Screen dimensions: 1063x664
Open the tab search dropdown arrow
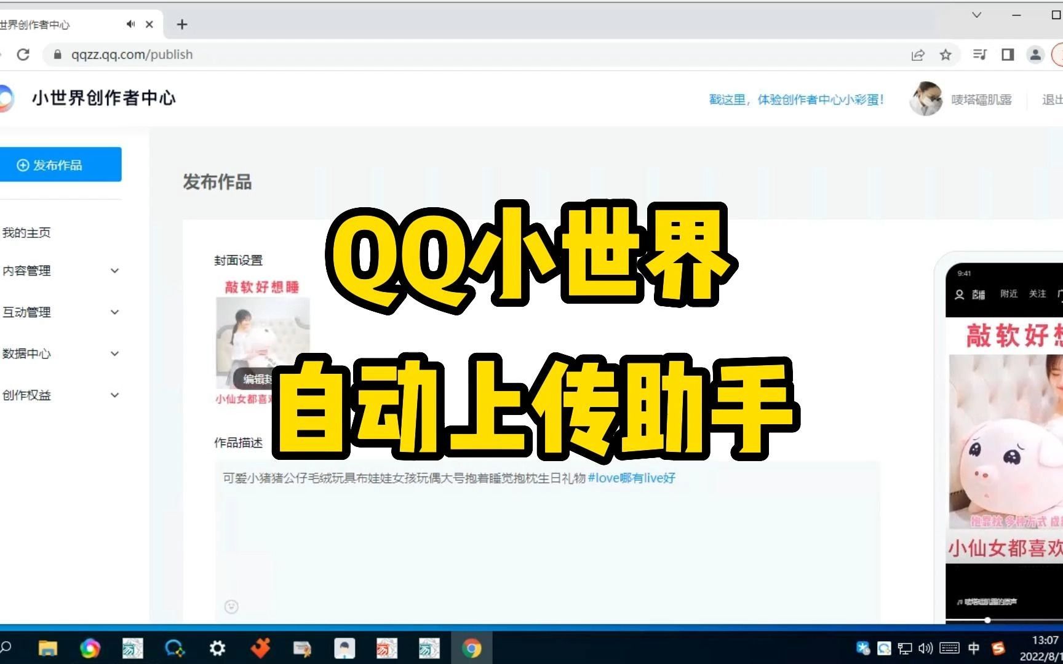click(x=976, y=15)
